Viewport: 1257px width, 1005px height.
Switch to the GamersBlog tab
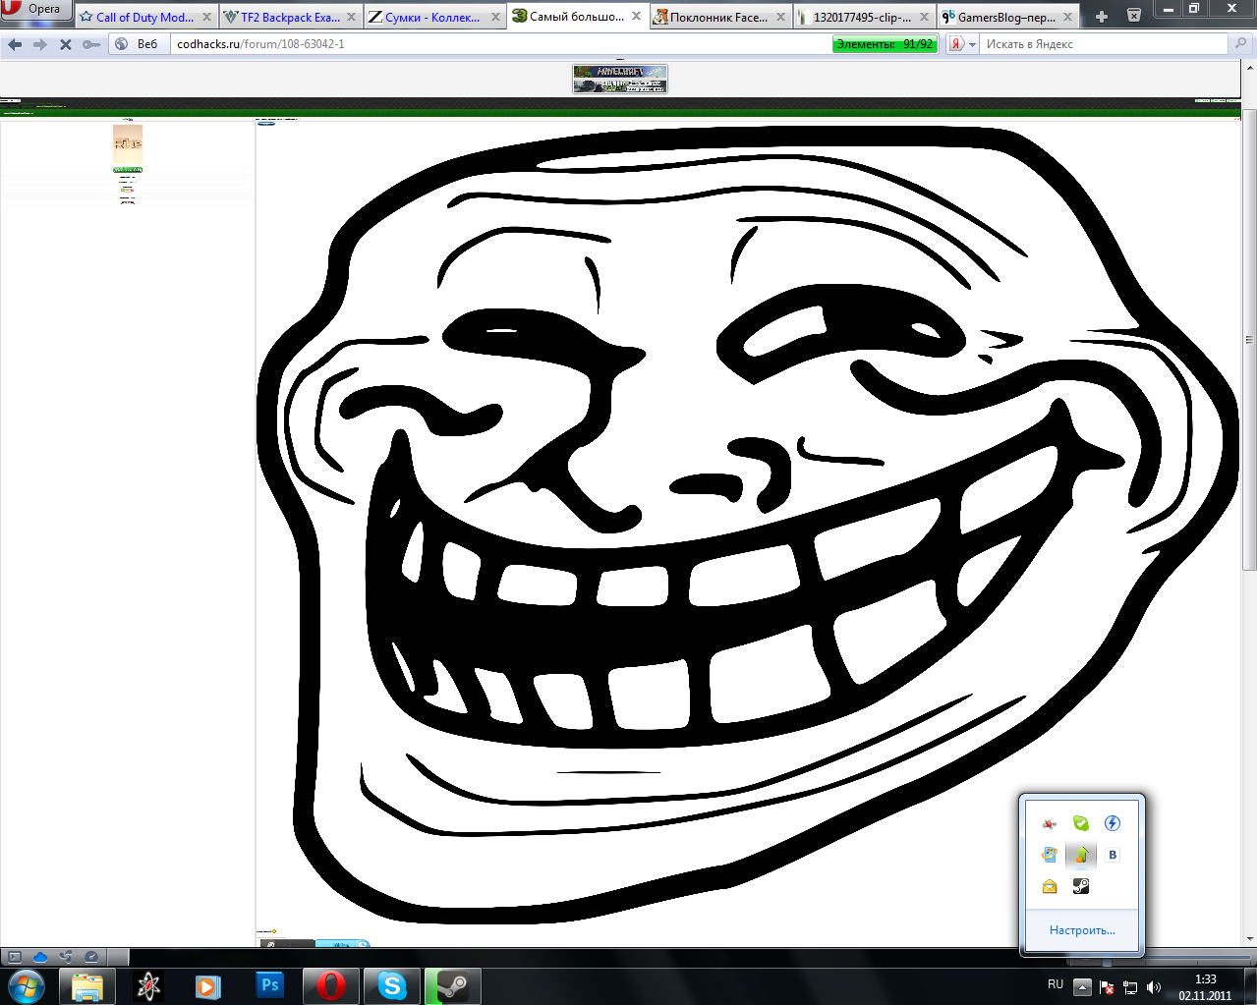click(1007, 17)
